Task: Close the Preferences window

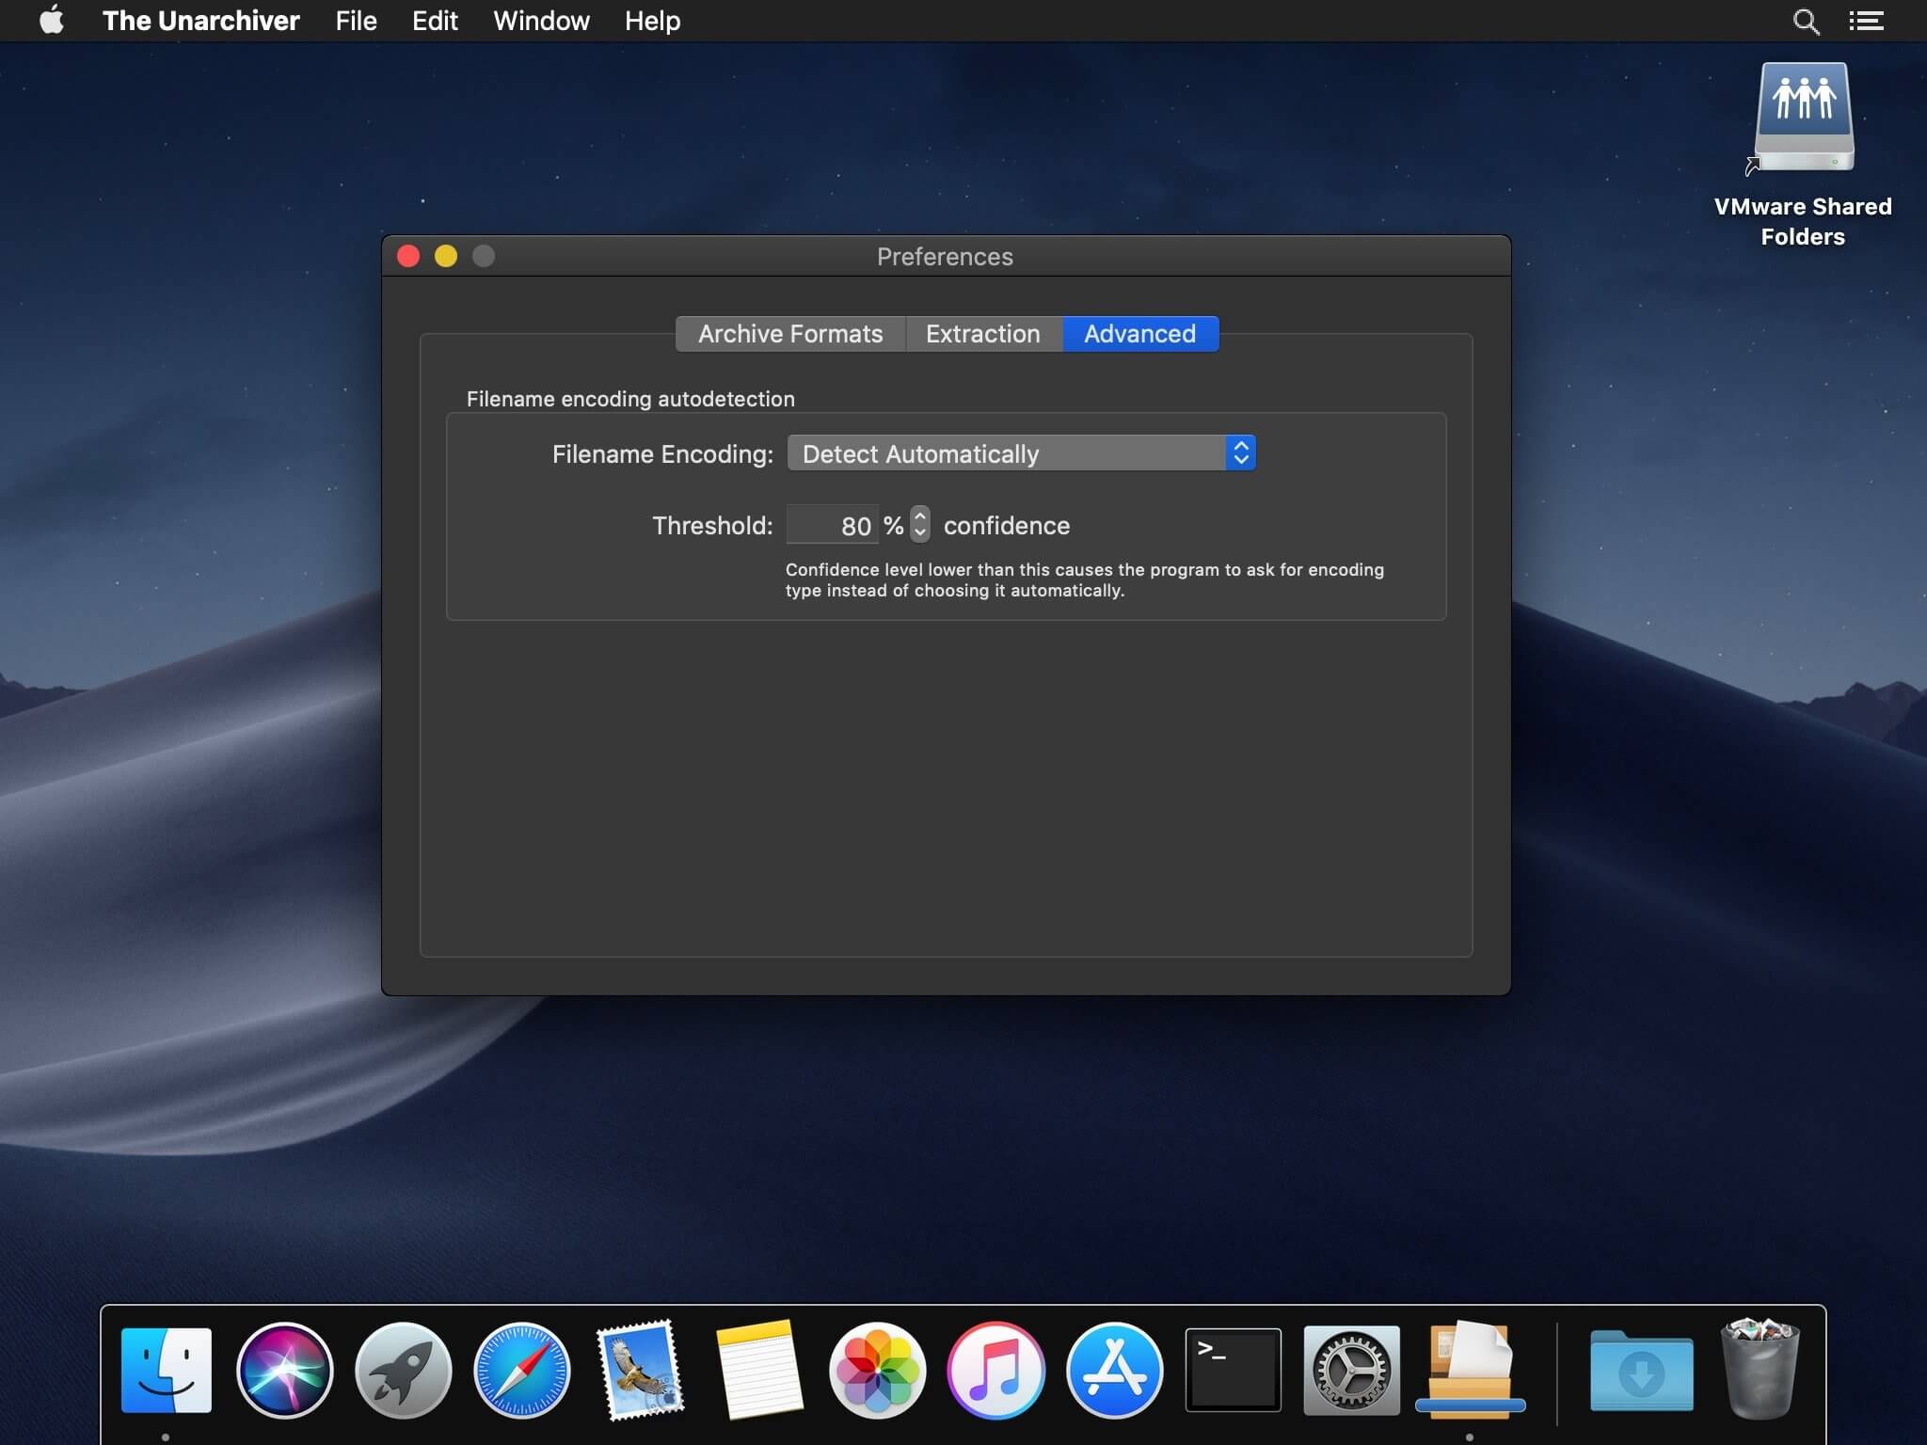Action: coord(408,256)
